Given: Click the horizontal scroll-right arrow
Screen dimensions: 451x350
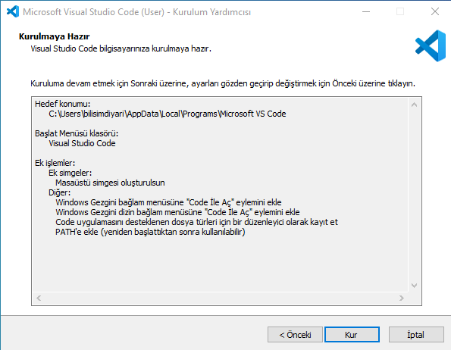Looking at the screenshot, I should point(402,298).
